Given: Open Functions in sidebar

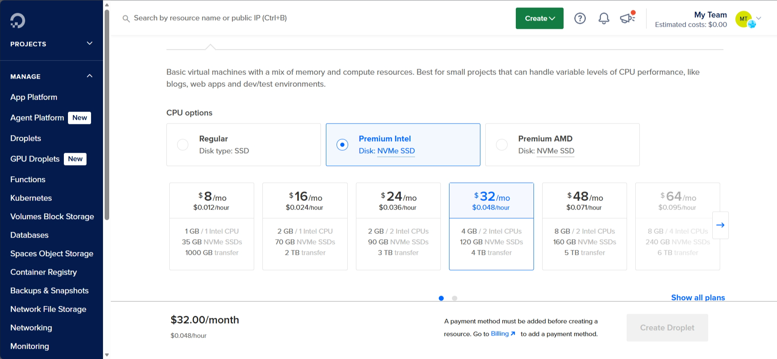Looking at the screenshot, I should [x=28, y=179].
